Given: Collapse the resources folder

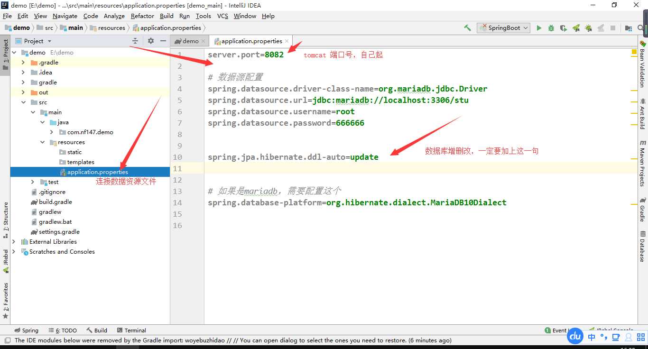Looking at the screenshot, I should click(42, 142).
